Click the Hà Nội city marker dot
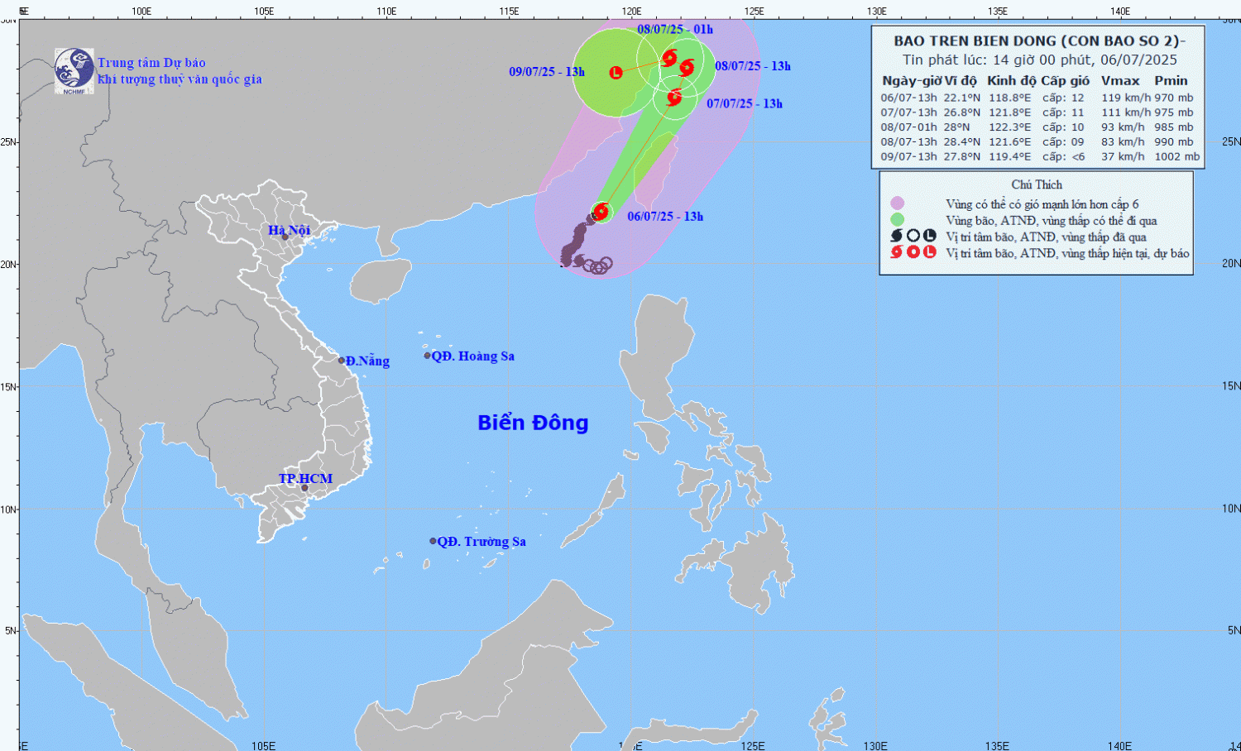The height and width of the screenshot is (751, 1241). click(285, 237)
